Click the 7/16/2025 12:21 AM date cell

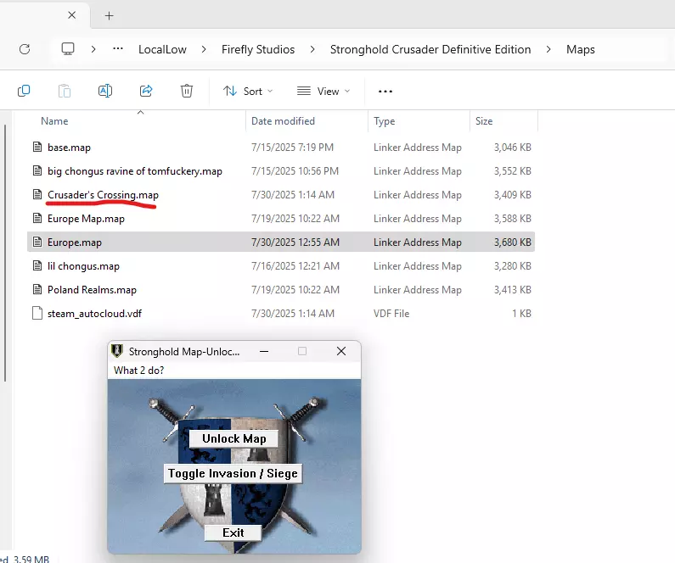coord(295,265)
